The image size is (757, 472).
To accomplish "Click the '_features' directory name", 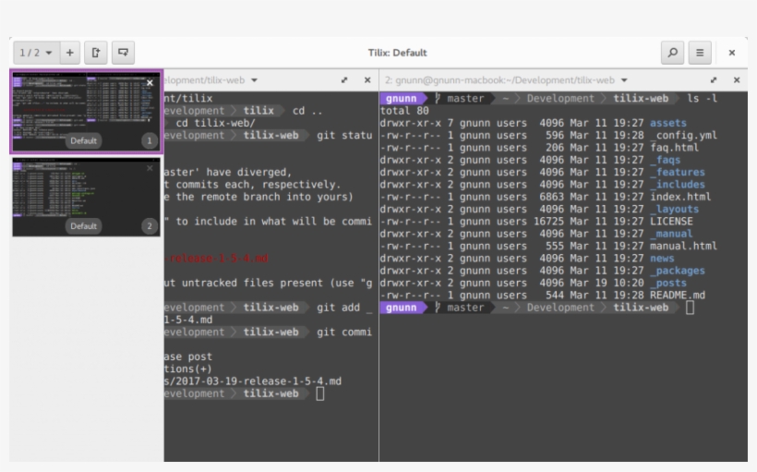I will pyautogui.click(x=678, y=173).
